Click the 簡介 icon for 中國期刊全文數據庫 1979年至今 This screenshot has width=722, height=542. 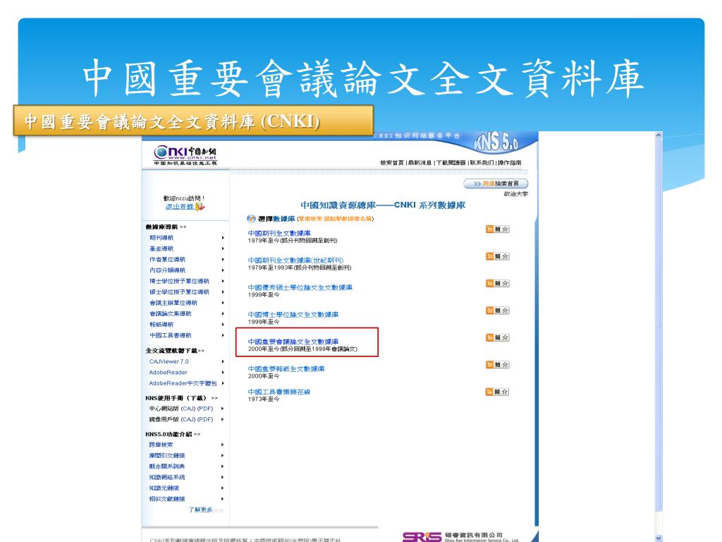498,229
